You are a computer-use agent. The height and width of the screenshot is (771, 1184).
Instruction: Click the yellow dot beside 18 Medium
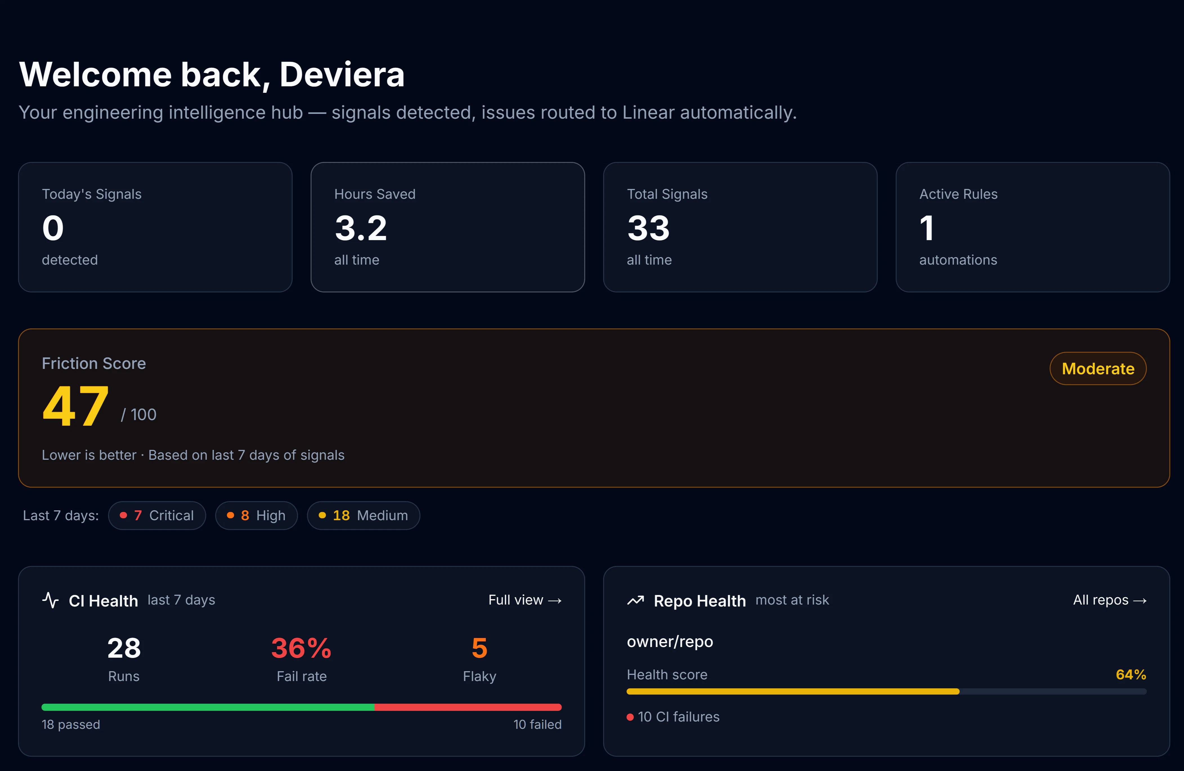tap(322, 515)
